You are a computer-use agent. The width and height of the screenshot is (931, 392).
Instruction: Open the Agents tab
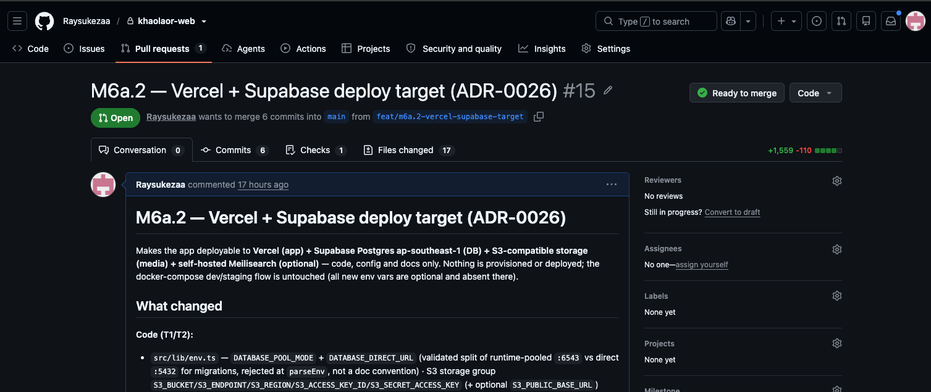[243, 49]
